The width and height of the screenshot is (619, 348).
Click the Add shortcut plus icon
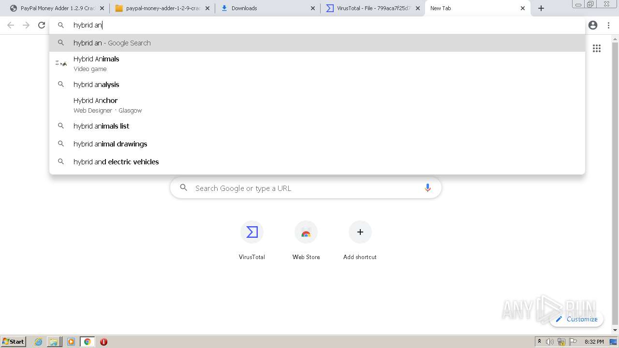point(360,232)
